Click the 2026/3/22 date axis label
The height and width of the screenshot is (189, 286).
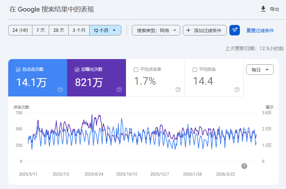[225, 174]
